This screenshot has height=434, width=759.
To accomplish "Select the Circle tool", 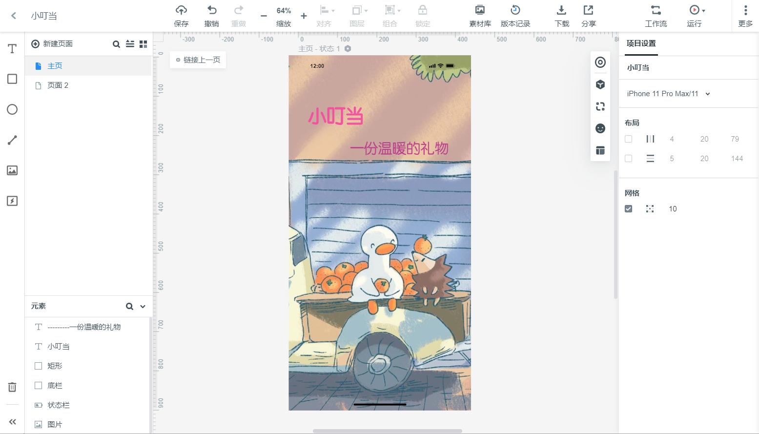I will 12,109.
